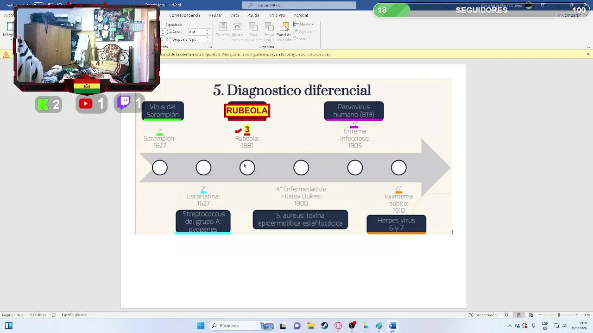Open the Revisar ribbon tab
The height and width of the screenshot is (333, 593).
coord(215,15)
